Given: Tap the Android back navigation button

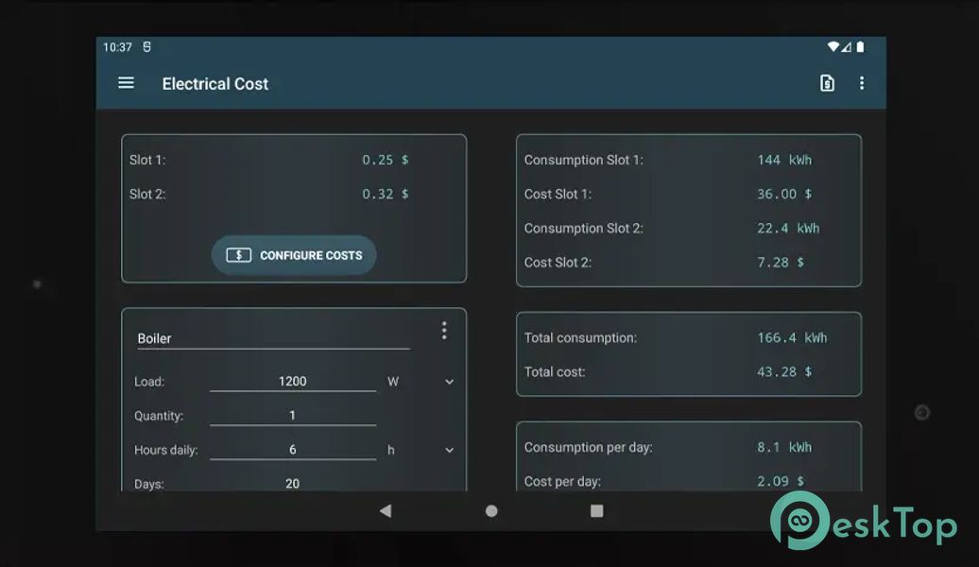Looking at the screenshot, I should point(386,511).
